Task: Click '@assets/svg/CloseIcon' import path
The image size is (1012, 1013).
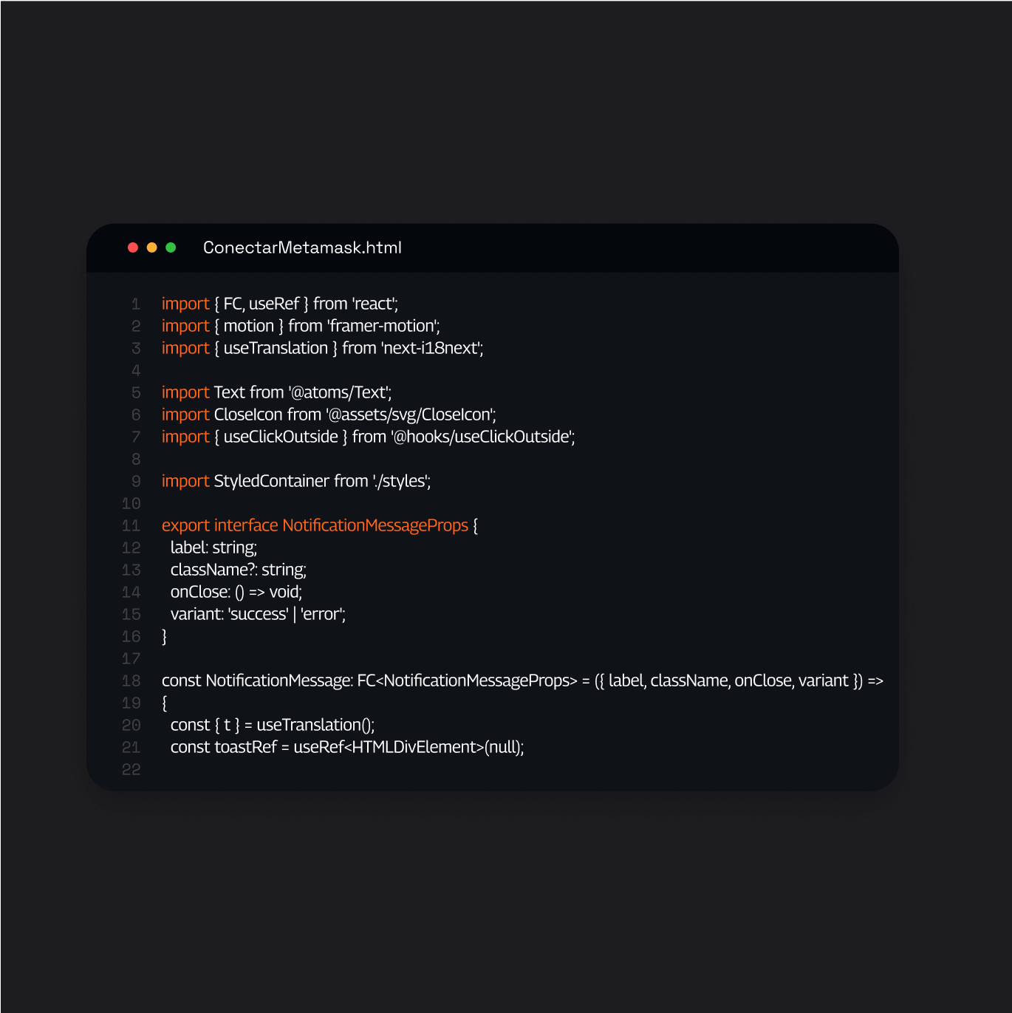Action: tap(411, 415)
